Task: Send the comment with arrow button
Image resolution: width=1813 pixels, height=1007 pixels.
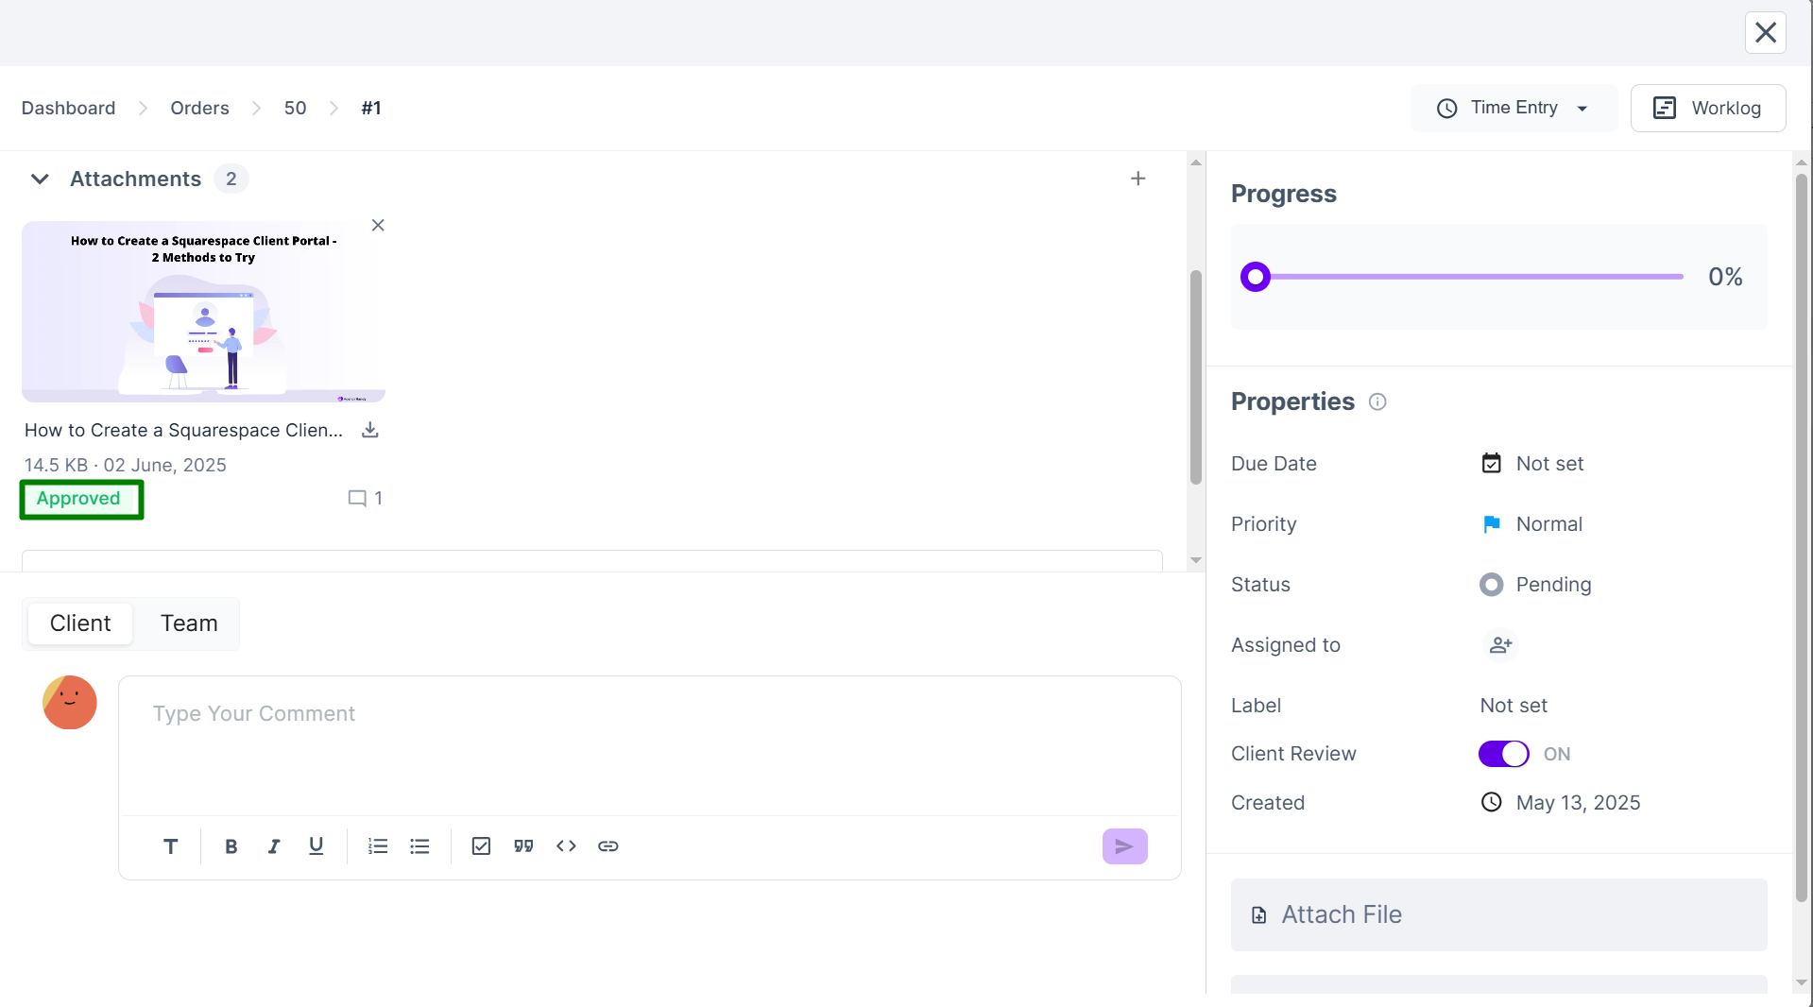Action: pyautogui.click(x=1124, y=846)
